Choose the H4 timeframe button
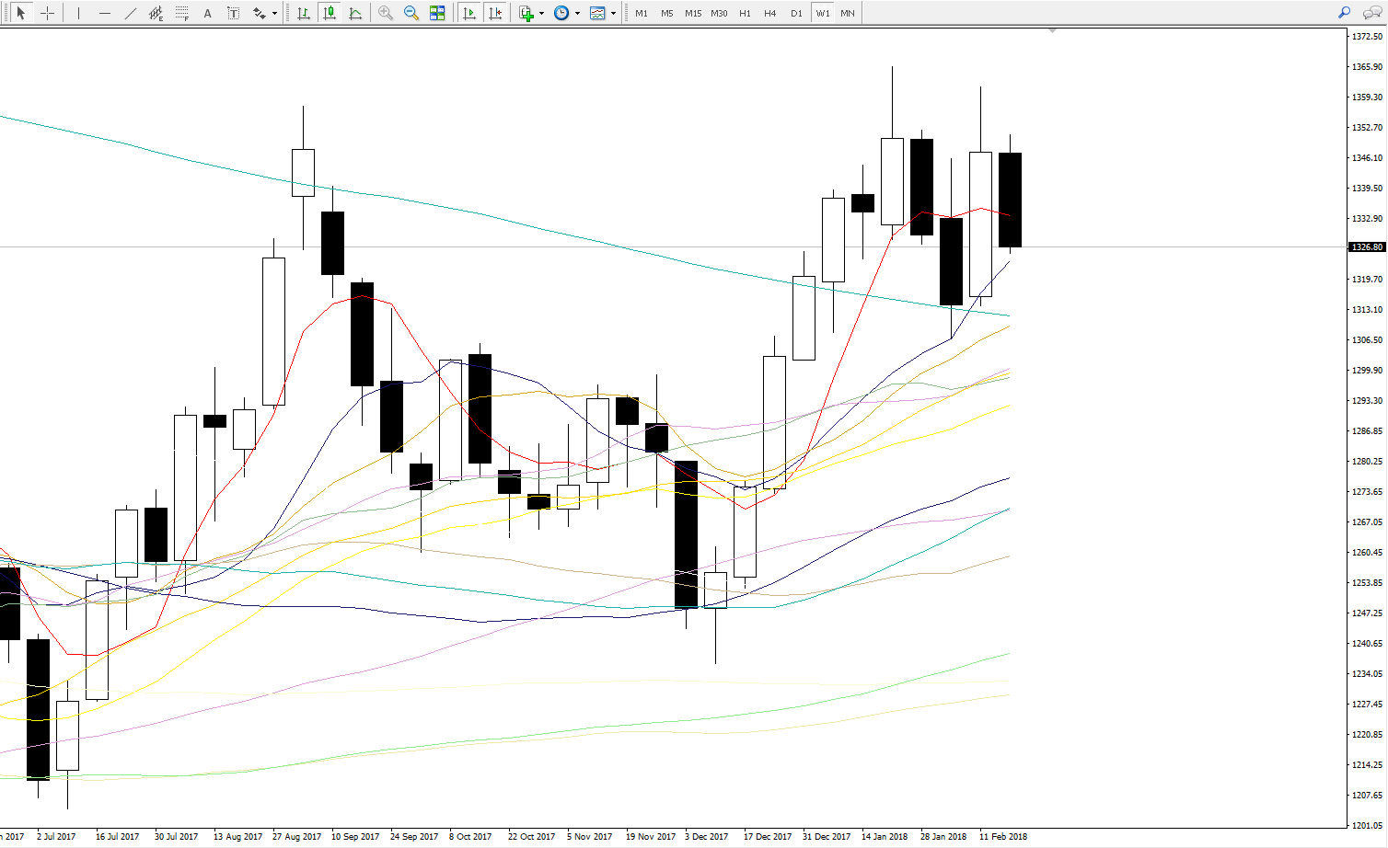The height and width of the screenshot is (848, 1388). pyautogui.click(x=770, y=13)
